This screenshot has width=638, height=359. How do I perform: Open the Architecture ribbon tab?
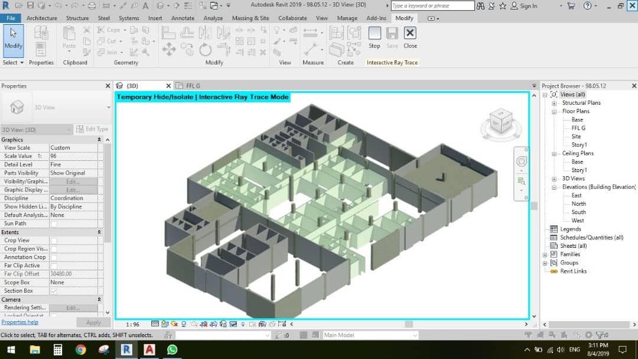coord(42,18)
